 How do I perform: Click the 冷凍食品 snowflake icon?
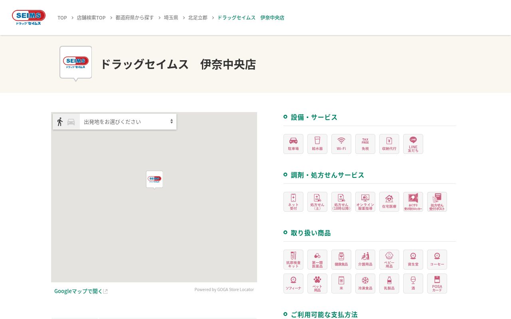pyautogui.click(x=365, y=284)
